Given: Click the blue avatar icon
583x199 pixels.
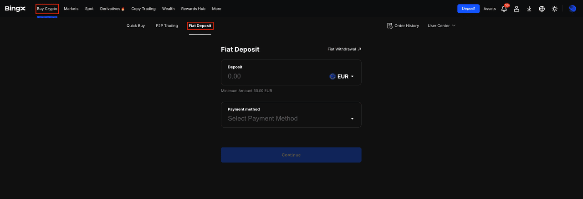Looking at the screenshot, I should [573, 9].
